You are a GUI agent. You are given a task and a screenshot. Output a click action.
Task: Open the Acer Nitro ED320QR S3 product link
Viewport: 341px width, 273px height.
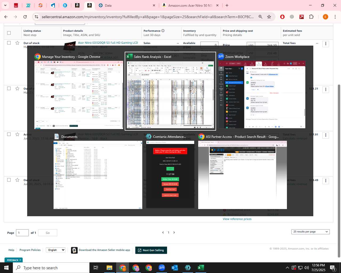click(108, 43)
